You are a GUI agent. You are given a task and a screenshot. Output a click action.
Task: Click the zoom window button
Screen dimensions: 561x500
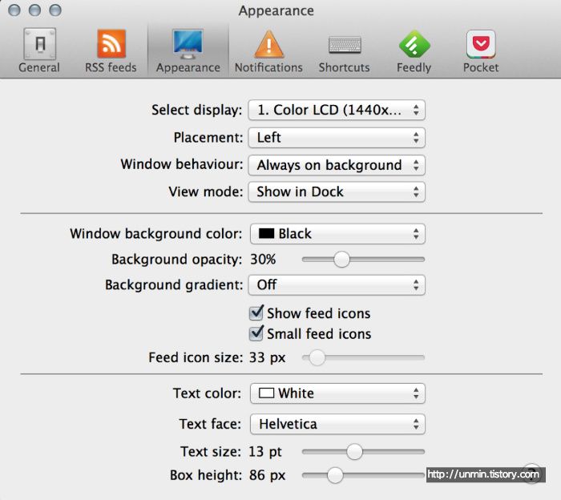55,10
